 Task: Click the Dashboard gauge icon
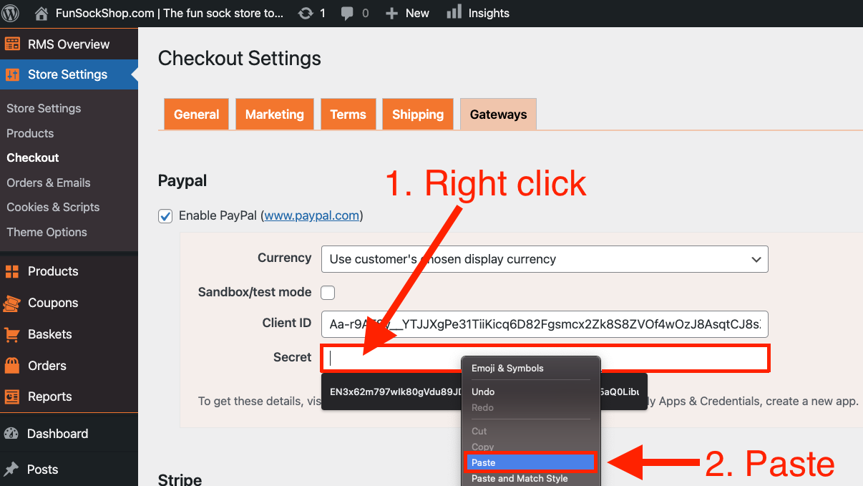pyautogui.click(x=11, y=434)
